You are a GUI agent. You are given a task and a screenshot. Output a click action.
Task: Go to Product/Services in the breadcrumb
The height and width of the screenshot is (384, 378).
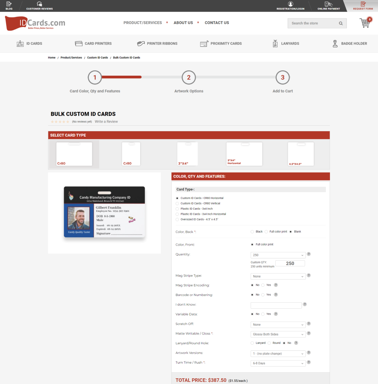click(x=71, y=58)
